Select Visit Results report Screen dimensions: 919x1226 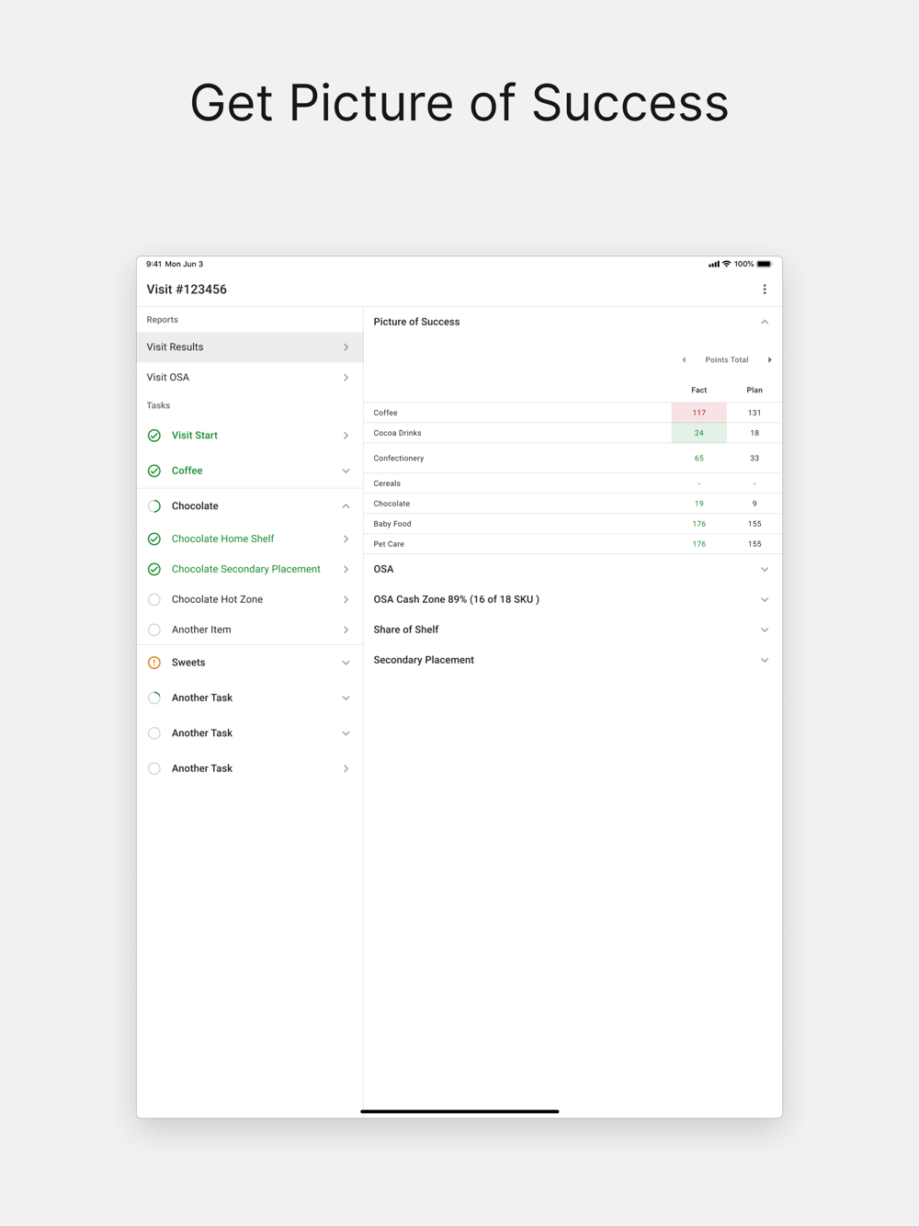click(x=250, y=347)
